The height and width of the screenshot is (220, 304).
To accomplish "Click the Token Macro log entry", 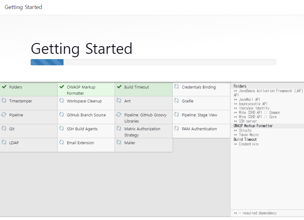I will (x=246, y=135).
